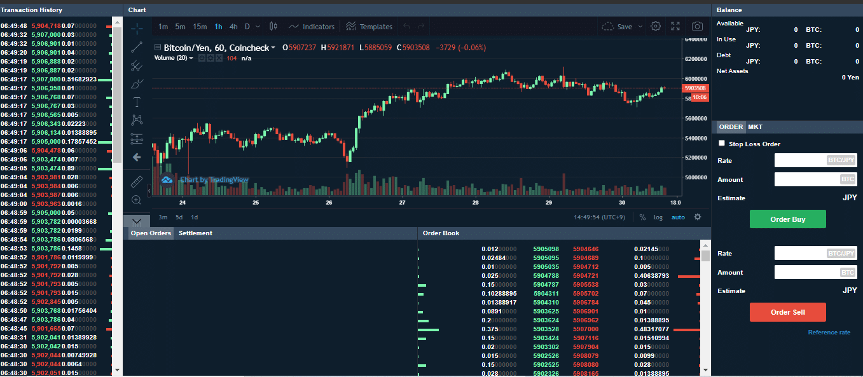Image resolution: width=863 pixels, height=377 pixels.
Task: Hide the Volume indicator via eye icon
Action: pos(202,58)
